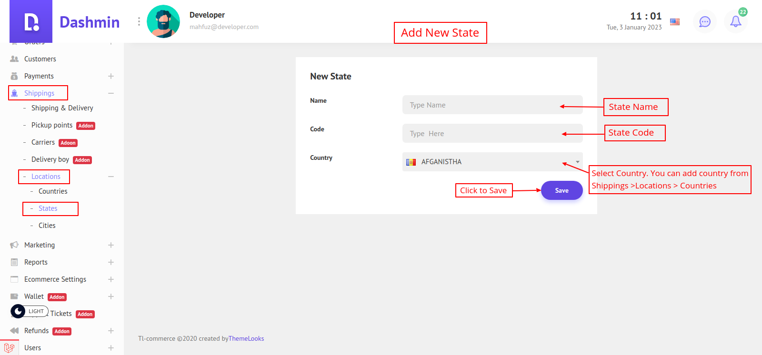Click the Laravel debug icon in the corner
The height and width of the screenshot is (355, 762).
[9, 348]
